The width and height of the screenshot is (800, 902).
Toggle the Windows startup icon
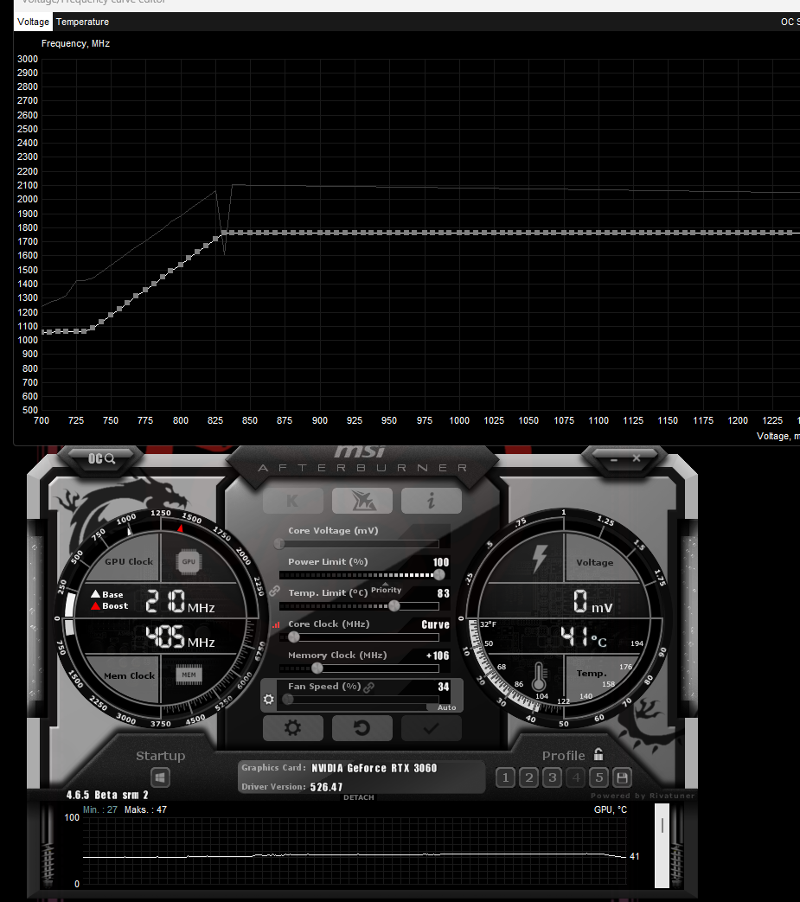tap(161, 777)
